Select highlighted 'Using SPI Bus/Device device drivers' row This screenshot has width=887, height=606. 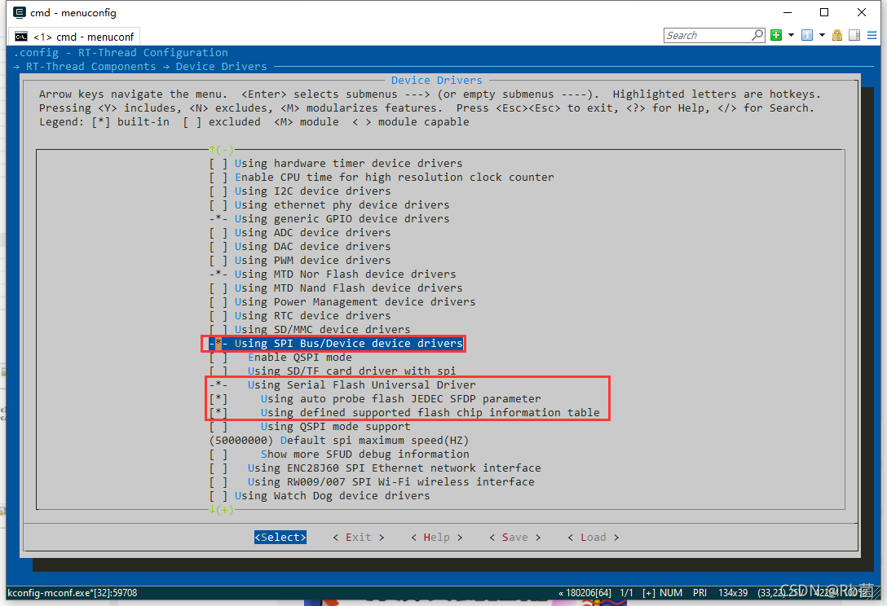coord(335,343)
